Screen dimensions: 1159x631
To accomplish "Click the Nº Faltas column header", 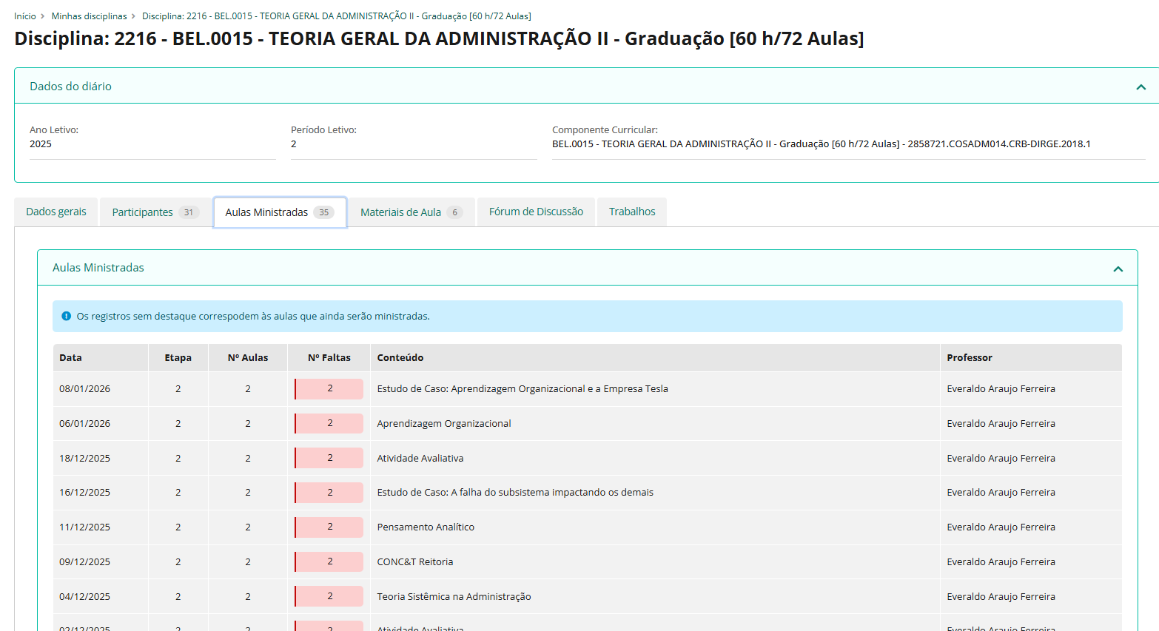I will pyautogui.click(x=329, y=358).
